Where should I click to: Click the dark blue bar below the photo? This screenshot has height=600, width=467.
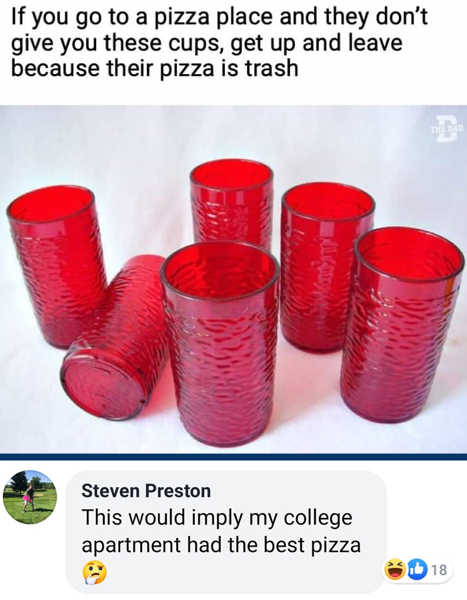point(233,457)
